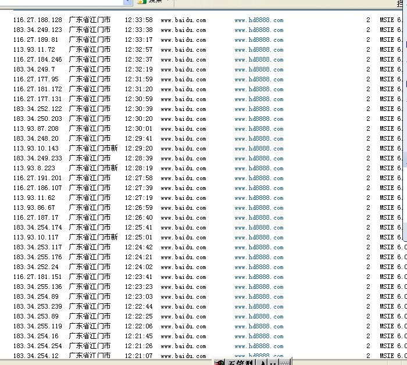Click the vertical scrollbar on right edge

404,116
